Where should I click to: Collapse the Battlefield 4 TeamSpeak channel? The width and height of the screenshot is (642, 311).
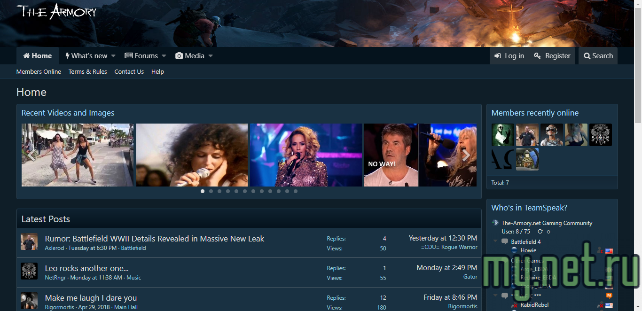pos(495,241)
